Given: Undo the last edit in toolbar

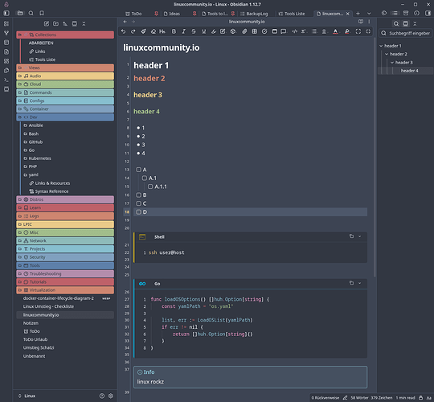Looking at the screenshot, I should click(124, 31).
